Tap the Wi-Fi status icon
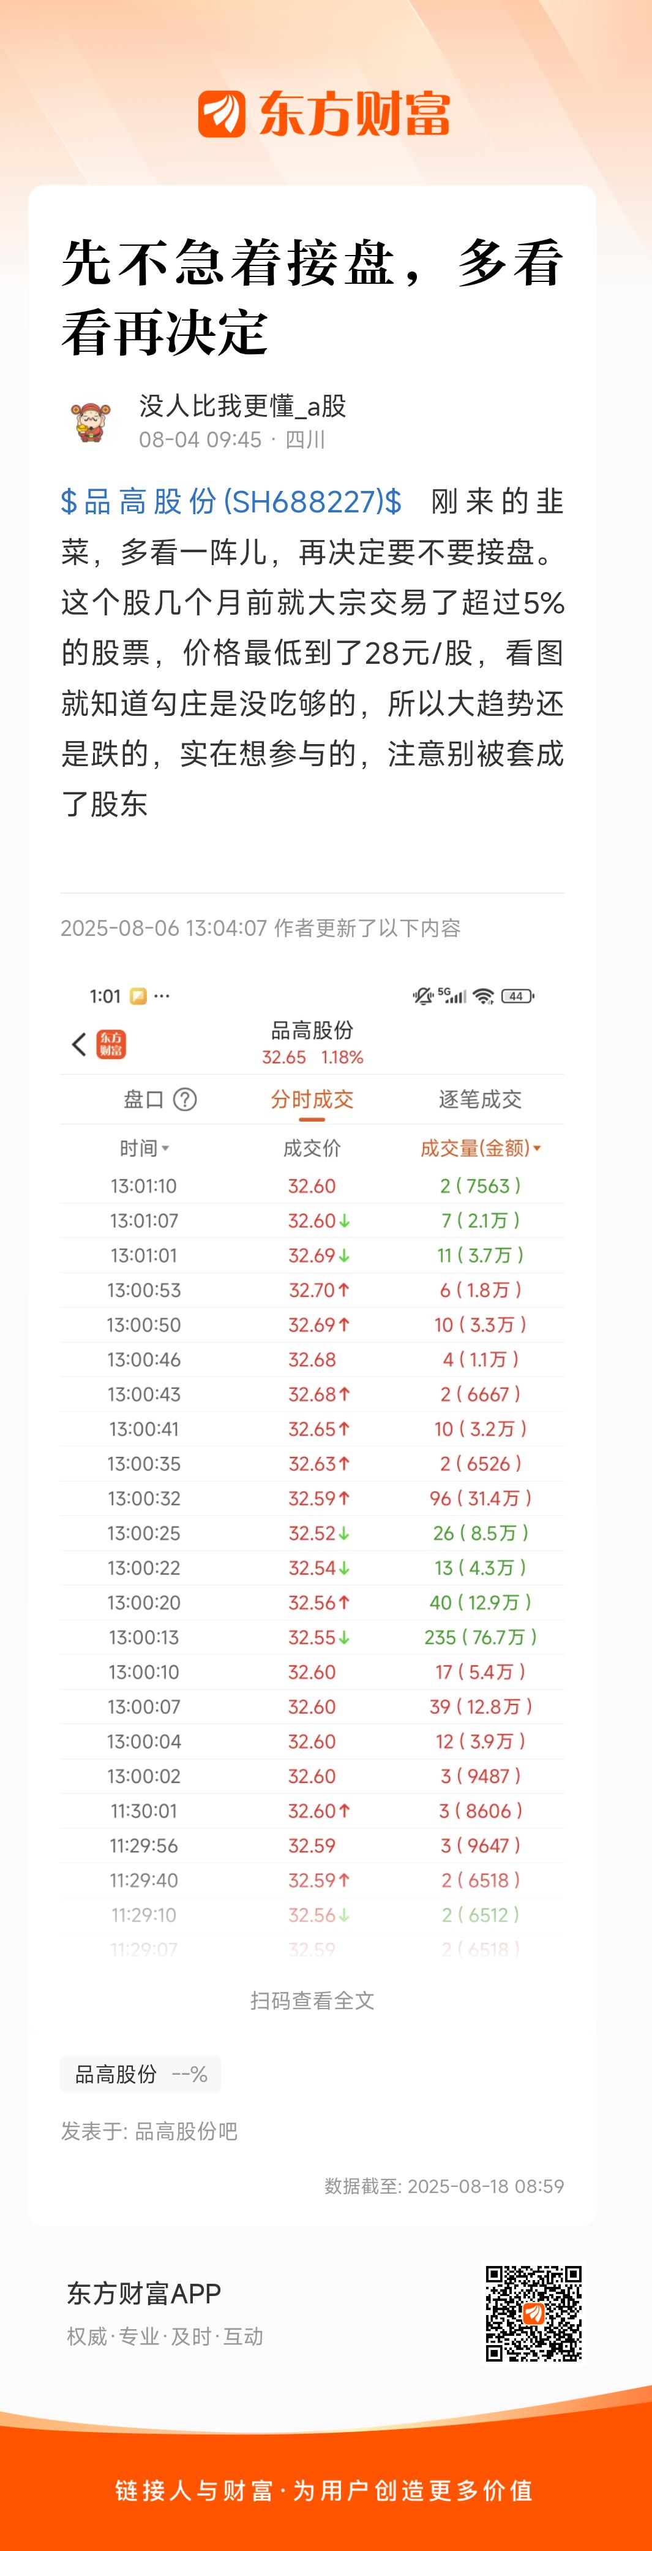This screenshot has height=2551, width=652. click(x=483, y=996)
